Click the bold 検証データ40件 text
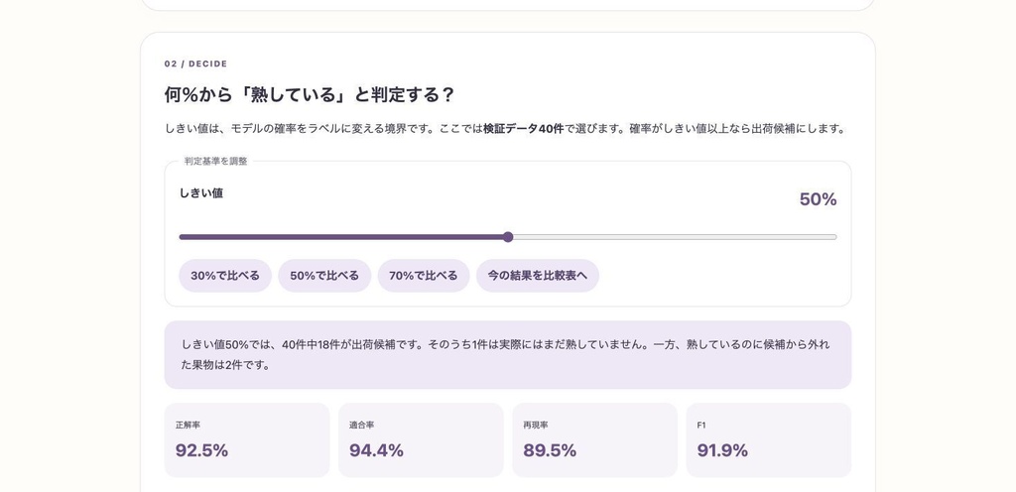The image size is (1016, 492). (x=524, y=129)
